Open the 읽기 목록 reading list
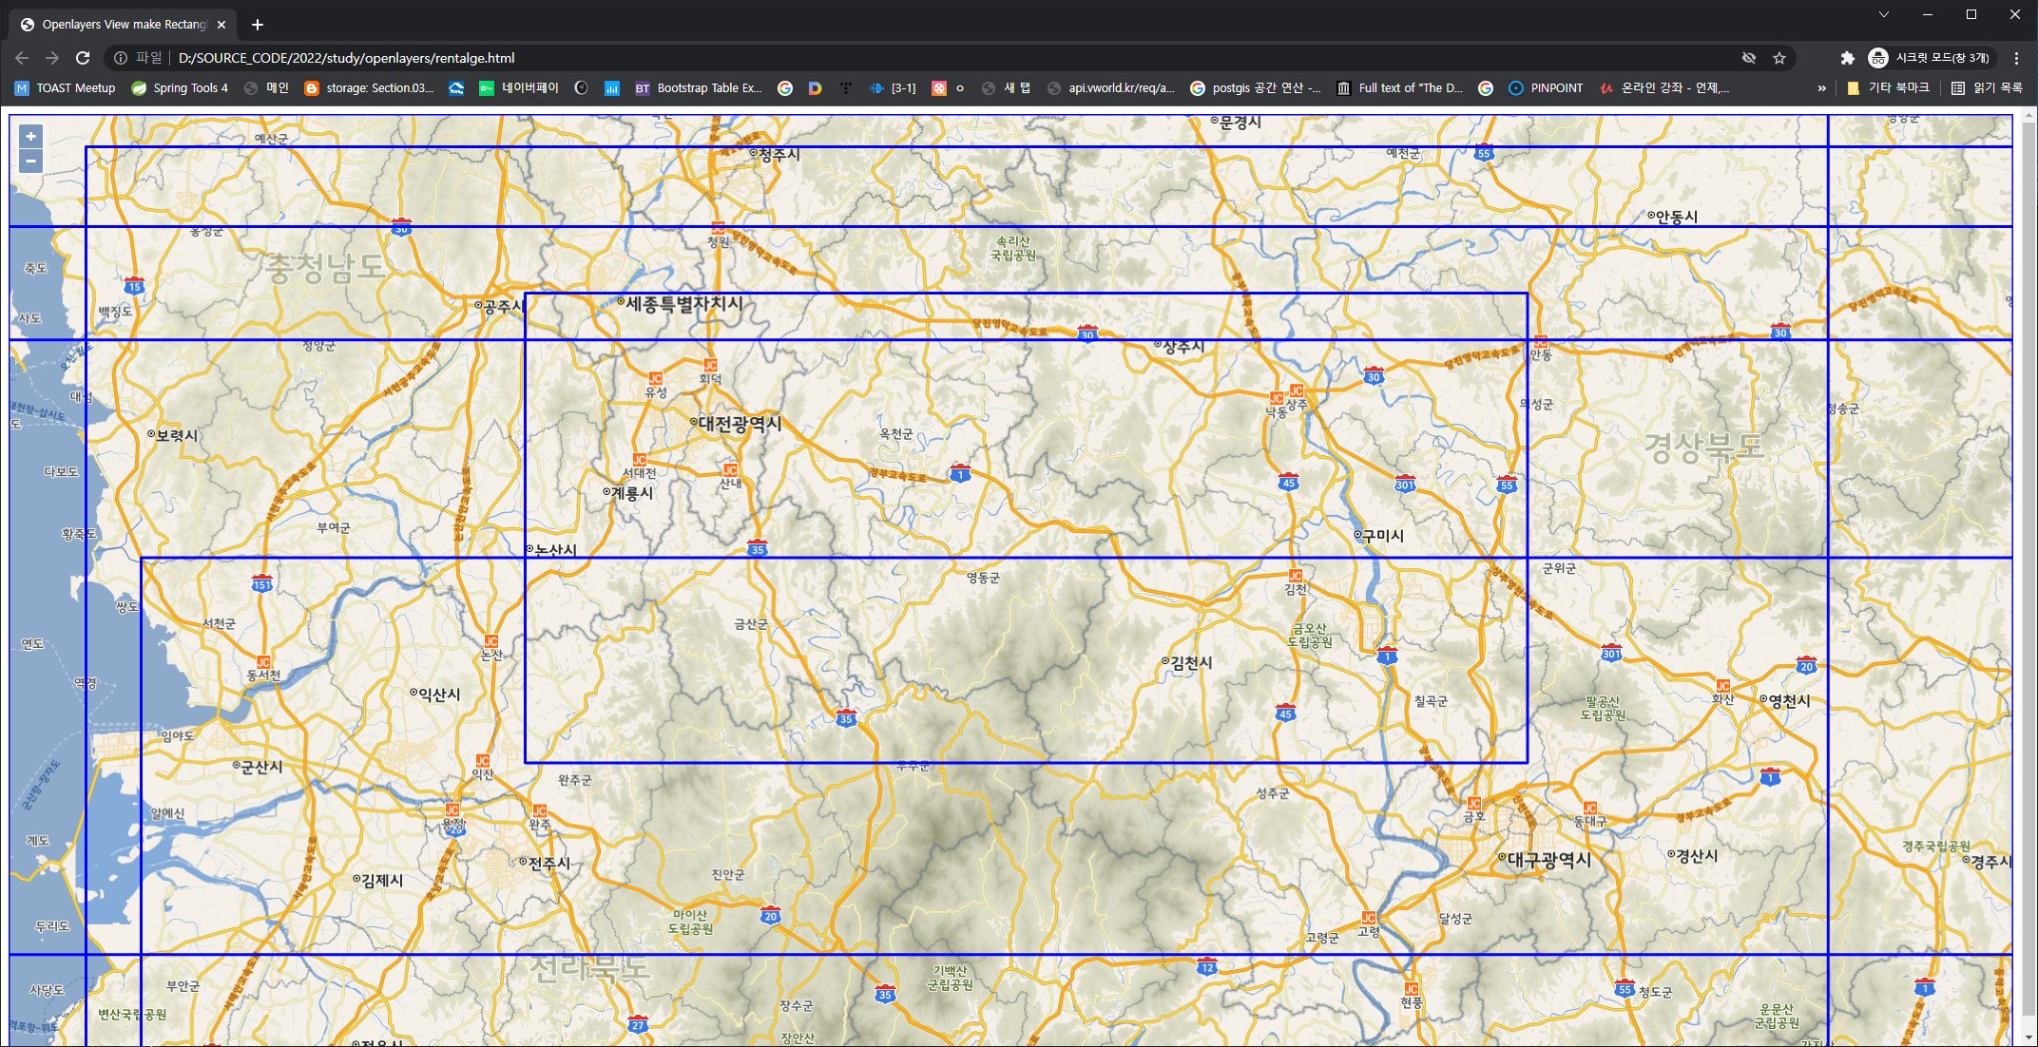The width and height of the screenshot is (2038, 1047). coord(1987,88)
